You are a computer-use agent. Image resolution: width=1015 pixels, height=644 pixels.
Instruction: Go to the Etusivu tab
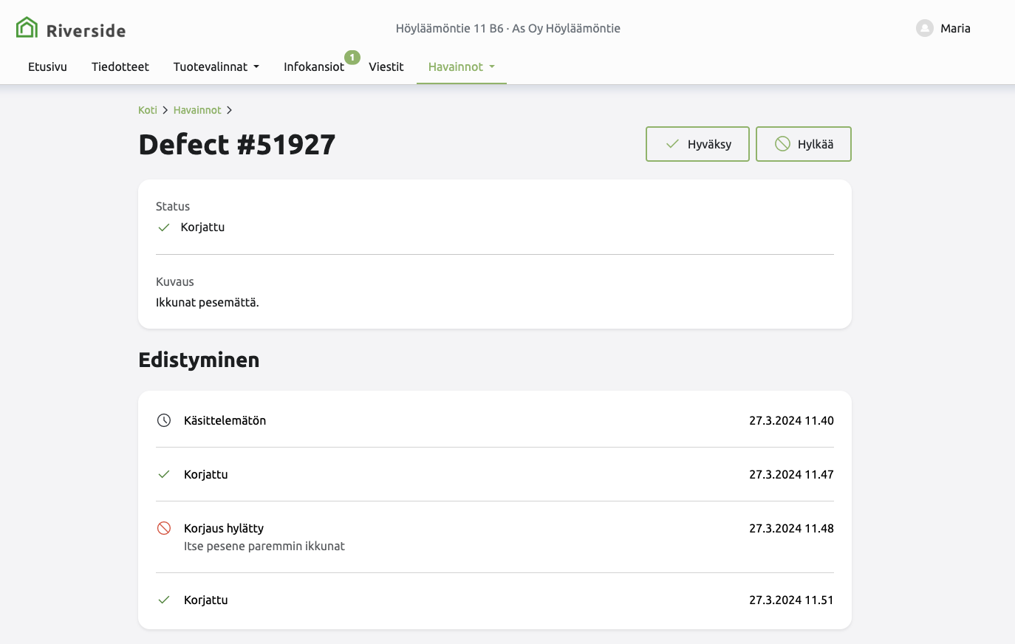[x=47, y=66]
